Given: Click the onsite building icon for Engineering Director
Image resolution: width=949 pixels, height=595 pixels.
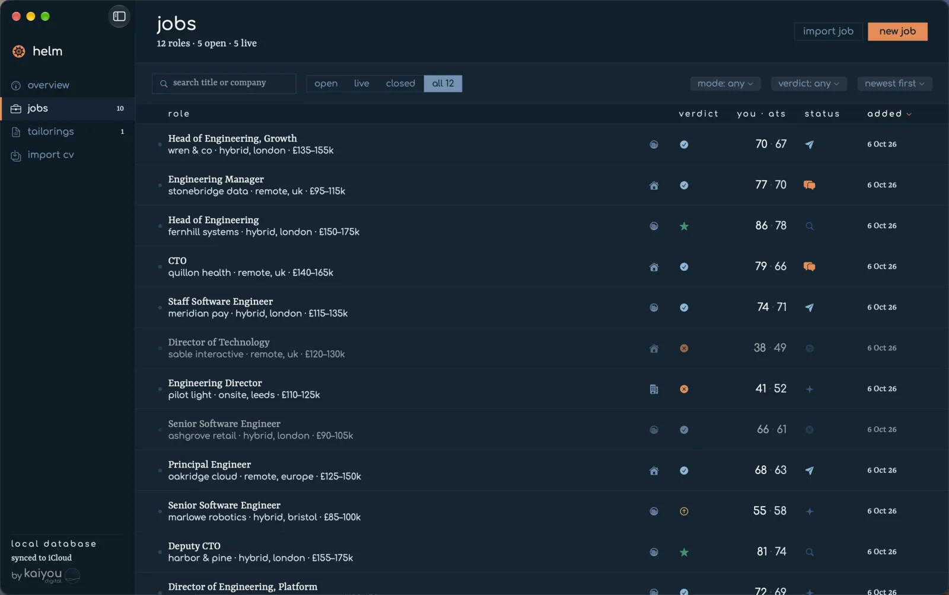Looking at the screenshot, I should tap(654, 389).
